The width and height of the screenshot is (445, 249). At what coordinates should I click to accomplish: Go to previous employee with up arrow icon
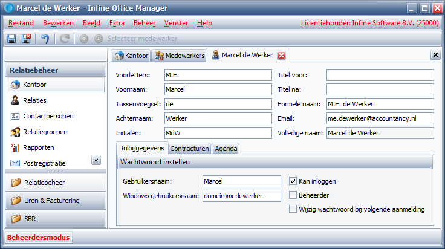[x=83, y=39]
